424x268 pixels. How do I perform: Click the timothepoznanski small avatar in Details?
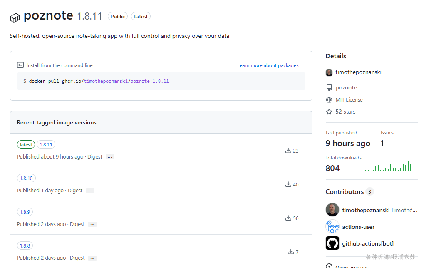(329, 72)
